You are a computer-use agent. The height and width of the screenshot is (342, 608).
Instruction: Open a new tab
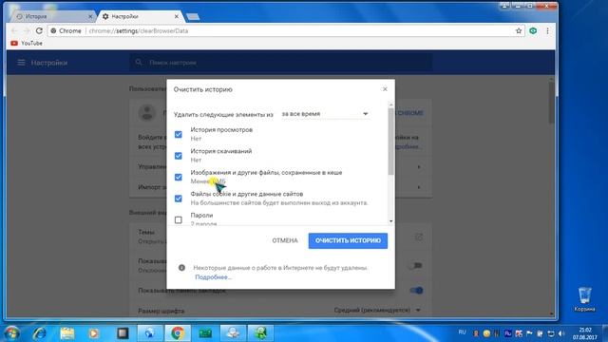(193, 17)
